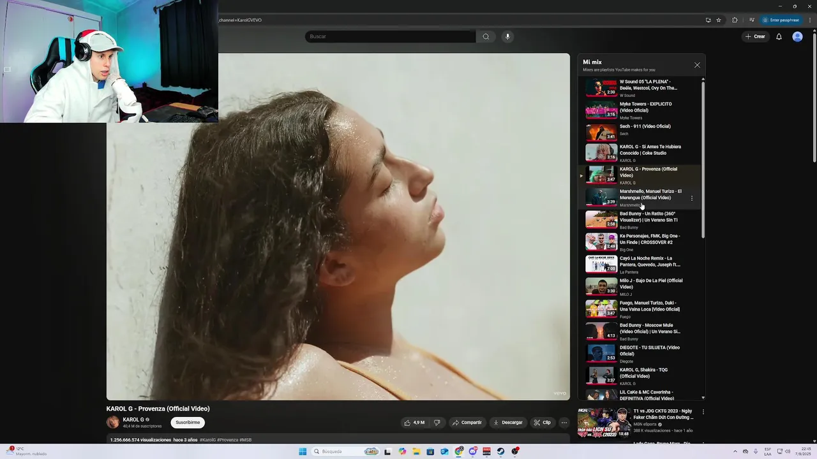Click the mix playlist scrollbar
The height and width of the screenshot is (459, 817).
coord(703,159)
